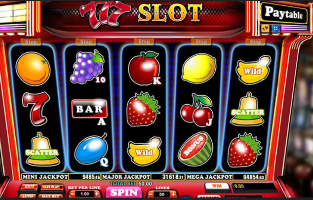Select the watermelon Bonus symbol

pos(196,149)
